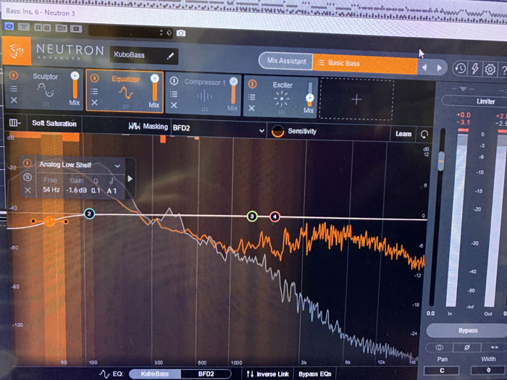The height and width of the screenshot is (380, 507).
Task: Select the Compressor 1 module
Action: pos(204,93)
